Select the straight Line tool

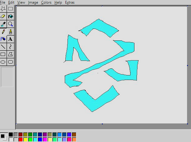[x=3, y=47]
